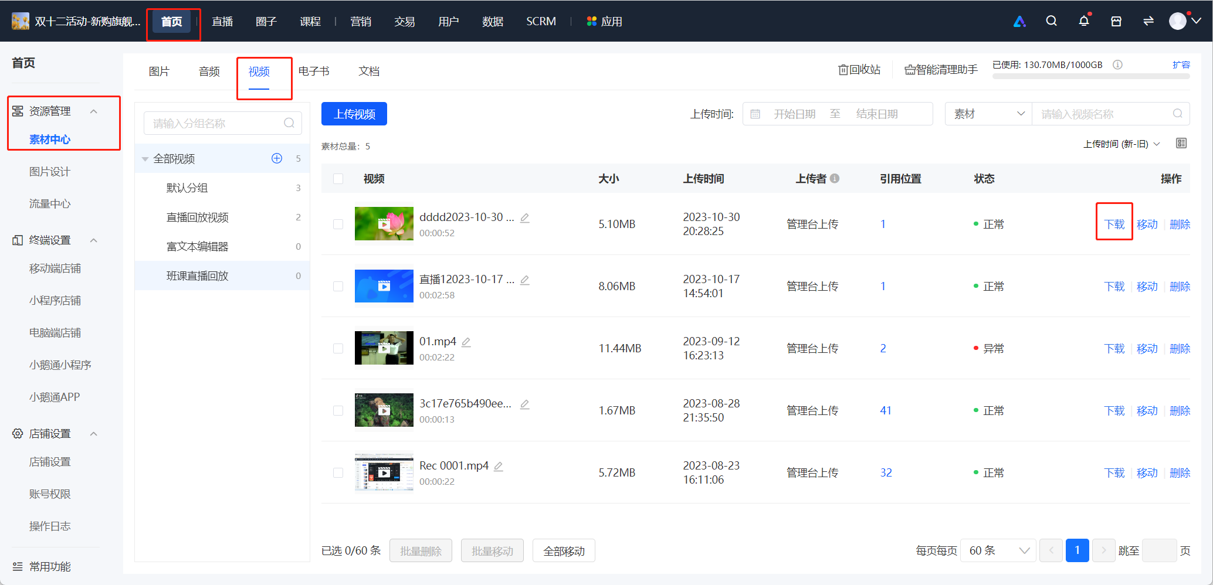
Task: Click the 上传视频 button
Action: 354,114
